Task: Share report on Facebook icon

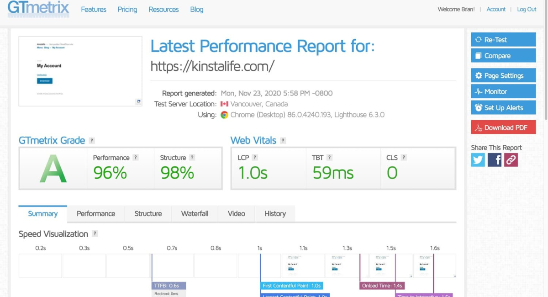Action: pyautogui.click(x=495, y=159)
